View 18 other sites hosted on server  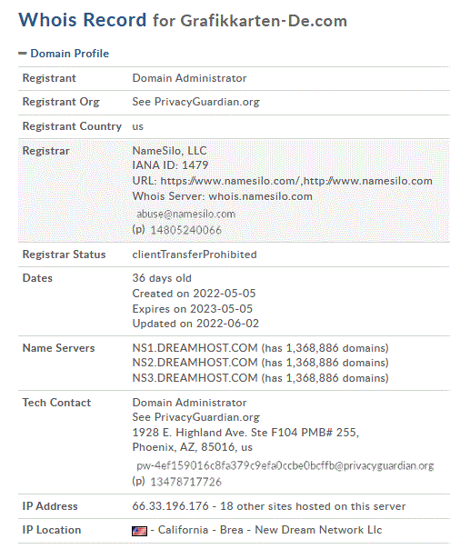point(313,506)
